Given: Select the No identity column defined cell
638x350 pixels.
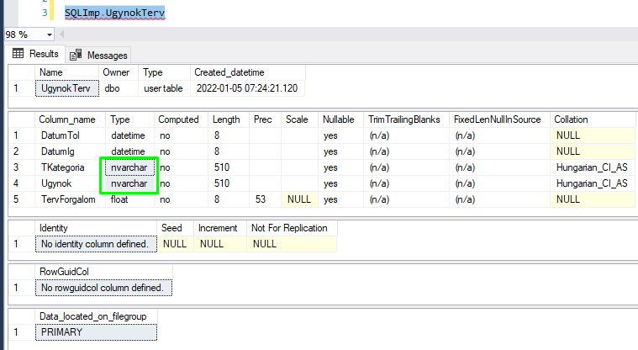Looking at the screenshot, I should pos(96,244).
